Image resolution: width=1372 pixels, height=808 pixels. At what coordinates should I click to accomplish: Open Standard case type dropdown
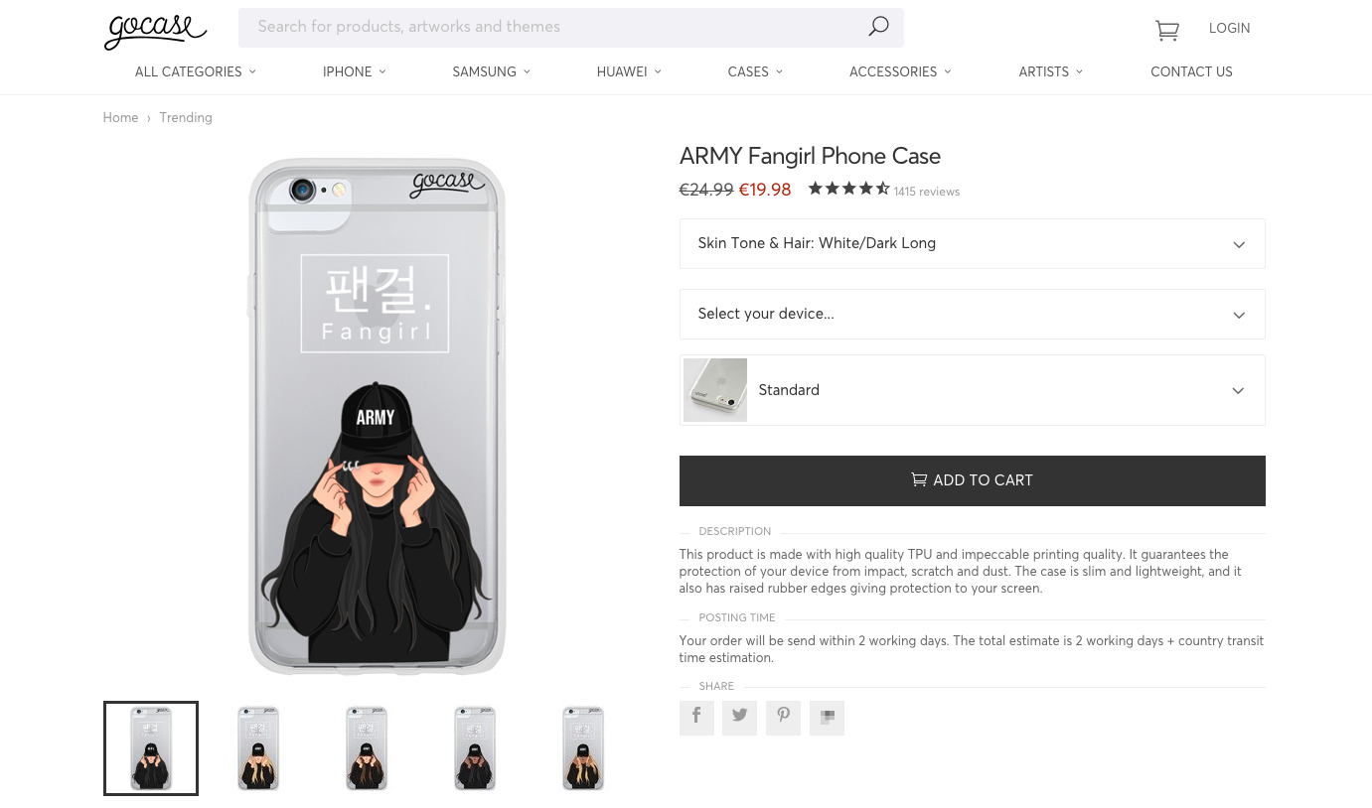pos(972,390)
